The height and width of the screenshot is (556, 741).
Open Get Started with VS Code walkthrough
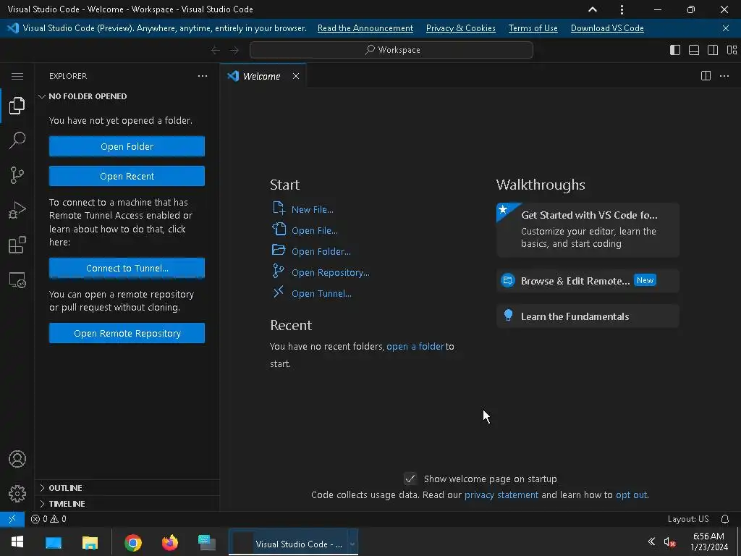pos(588,229)
